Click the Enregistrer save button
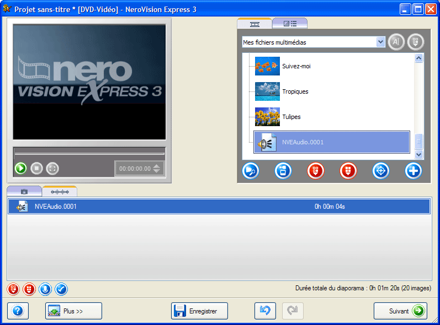 [199, 311]
